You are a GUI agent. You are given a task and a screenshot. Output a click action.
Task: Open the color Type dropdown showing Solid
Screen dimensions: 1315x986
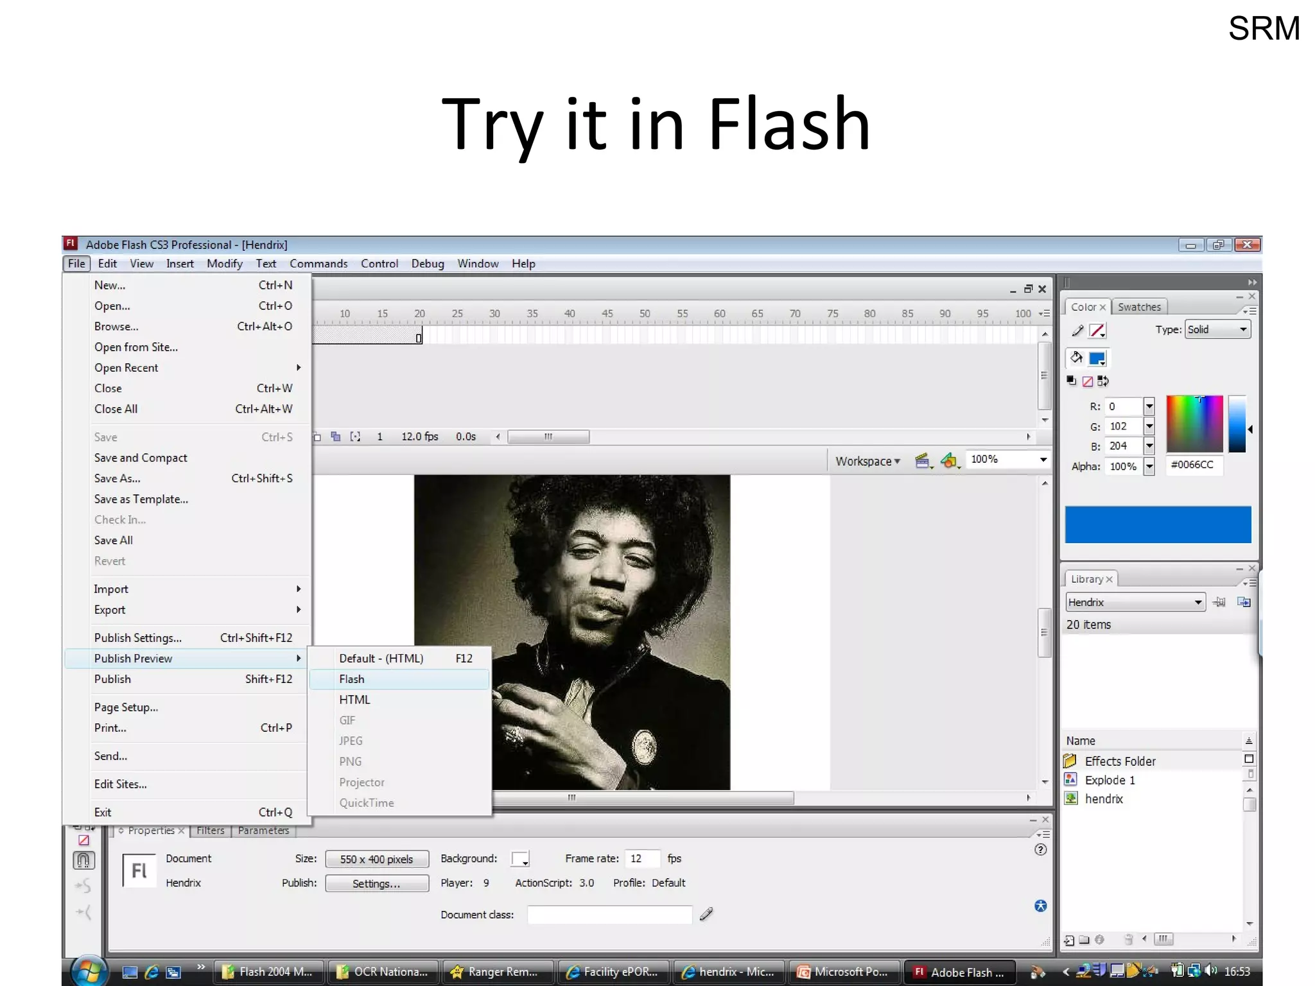(1217, 329)
